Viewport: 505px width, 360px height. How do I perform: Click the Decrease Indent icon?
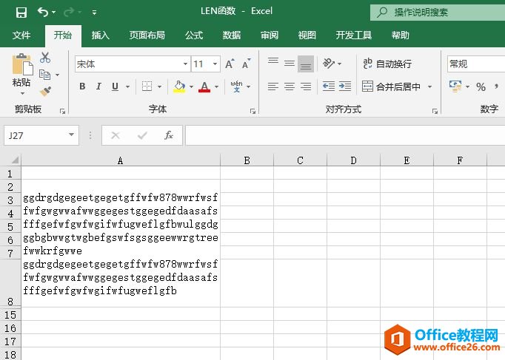[329, 86]
